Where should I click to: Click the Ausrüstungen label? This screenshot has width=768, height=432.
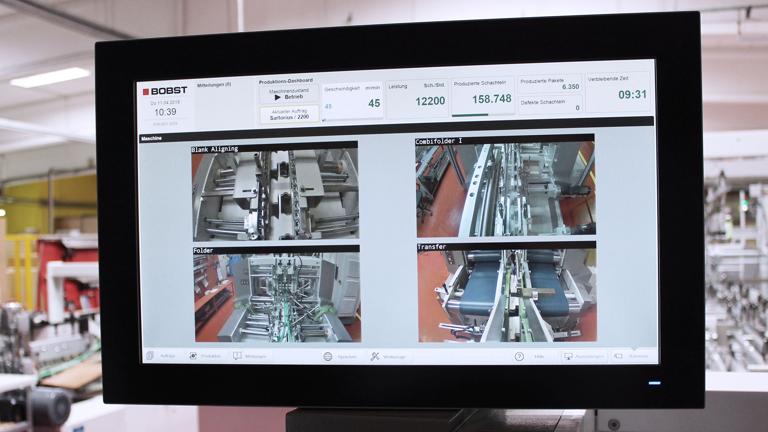[589, 356]
